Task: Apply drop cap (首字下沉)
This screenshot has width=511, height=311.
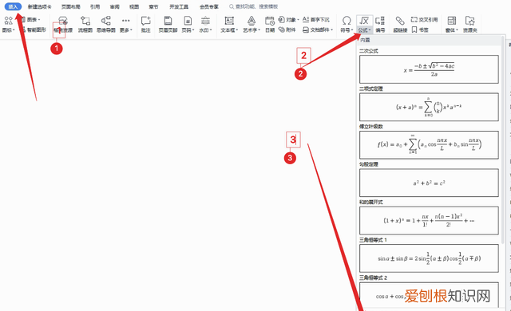Action: [316, 20]
